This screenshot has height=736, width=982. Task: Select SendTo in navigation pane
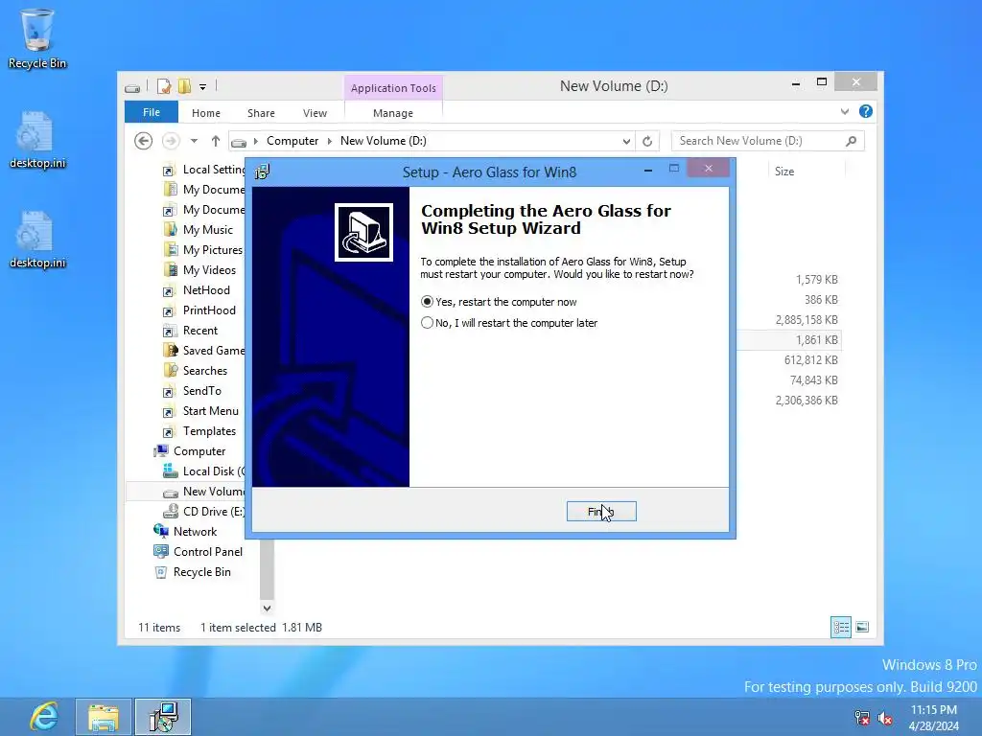(x=192, y=391)
